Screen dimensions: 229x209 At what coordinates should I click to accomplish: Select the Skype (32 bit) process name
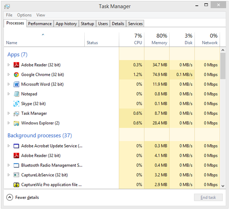point(34,104)
